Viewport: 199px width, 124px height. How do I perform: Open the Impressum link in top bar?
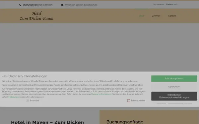[159, 4]
